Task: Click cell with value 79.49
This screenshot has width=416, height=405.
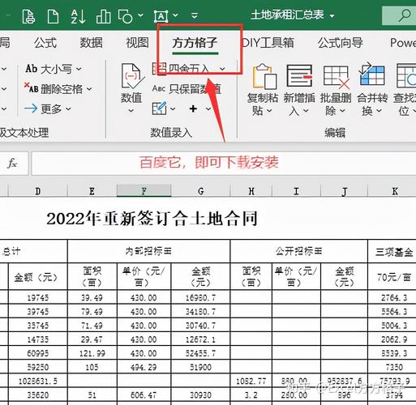Action: pos(92,312)
